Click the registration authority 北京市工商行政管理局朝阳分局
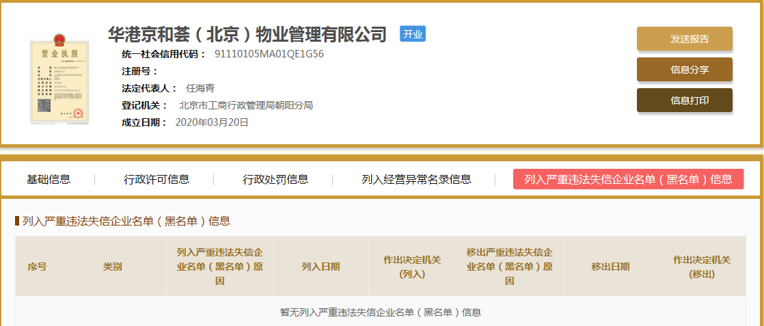Screen dimensions: 764x326 coord(246,105)
